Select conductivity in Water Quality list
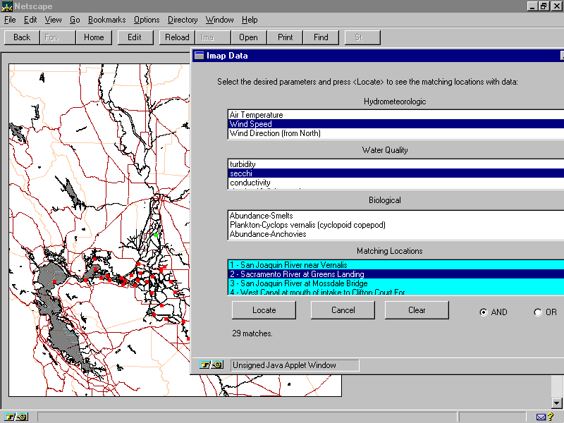 396,183
